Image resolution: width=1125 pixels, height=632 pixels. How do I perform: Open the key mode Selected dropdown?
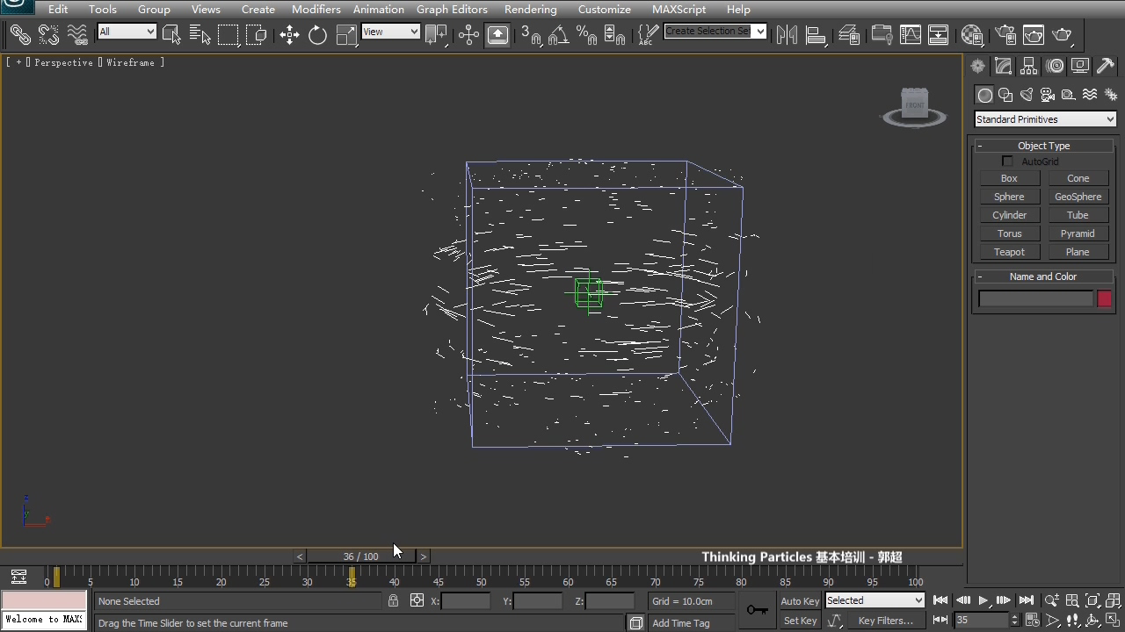click(875, 600)
